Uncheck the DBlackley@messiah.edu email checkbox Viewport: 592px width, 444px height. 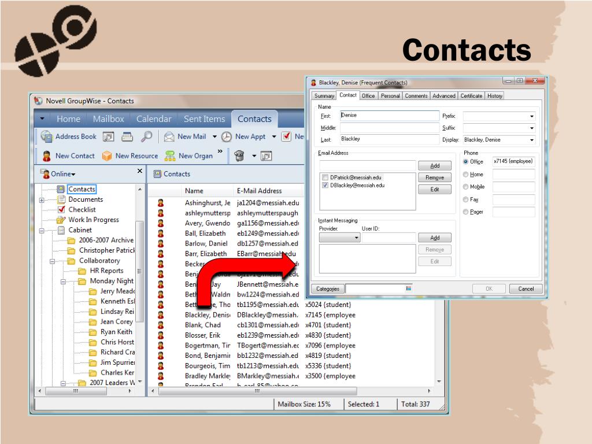(325, 186)
